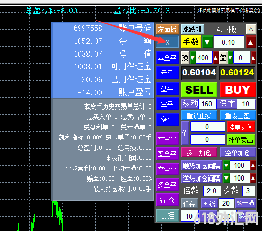Toggle the 移动 trailing stop option
The image size is (262, 231).
(190, 104)
